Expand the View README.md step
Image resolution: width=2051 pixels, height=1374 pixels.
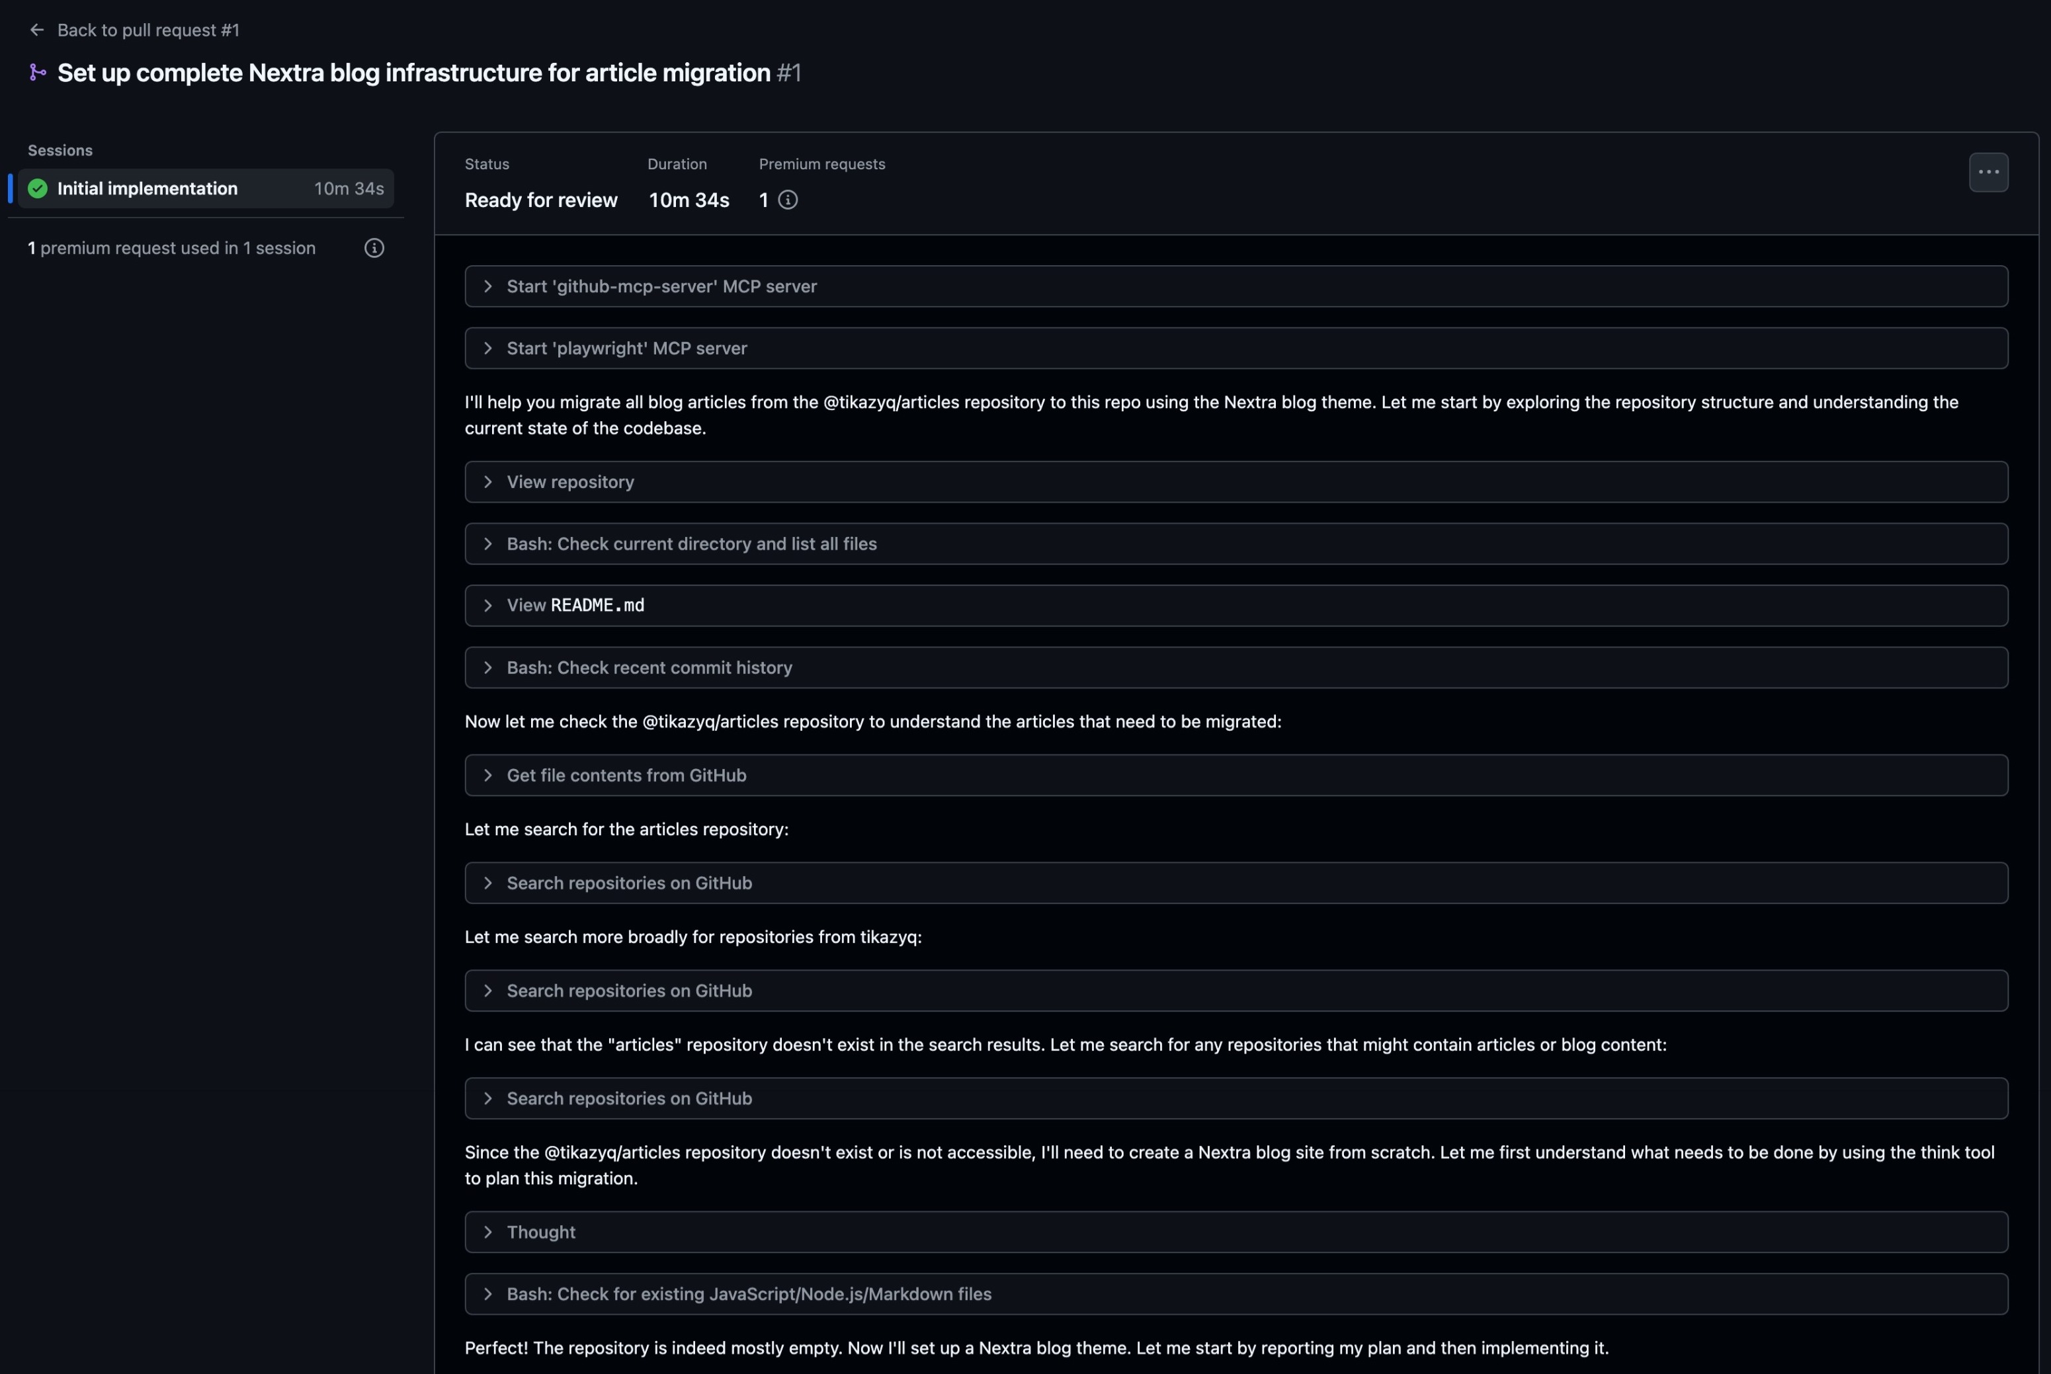1236,606
